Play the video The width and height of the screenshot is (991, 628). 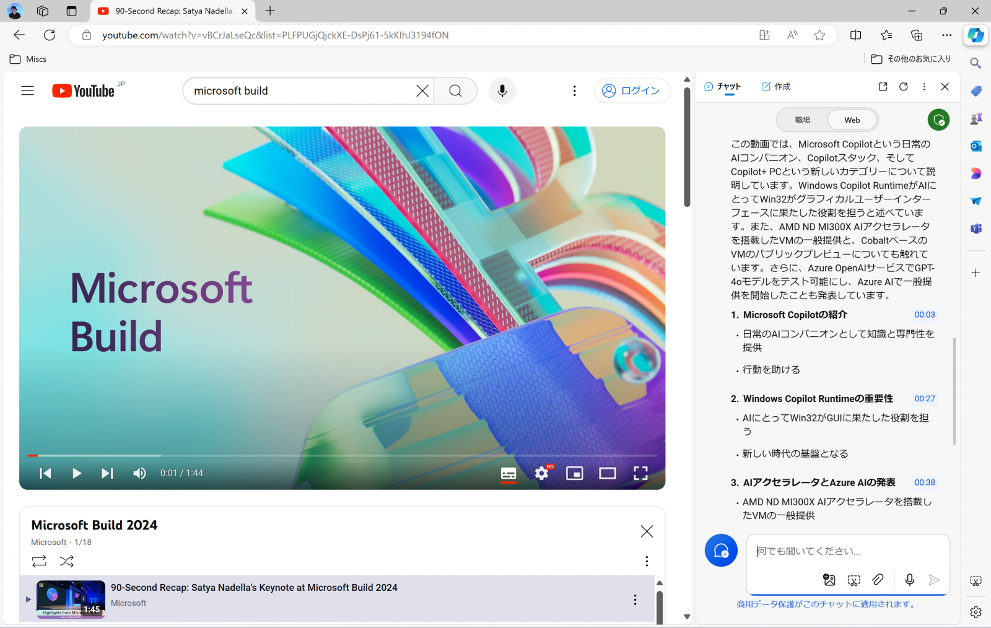pyautogui.click(x=76, y=473)
